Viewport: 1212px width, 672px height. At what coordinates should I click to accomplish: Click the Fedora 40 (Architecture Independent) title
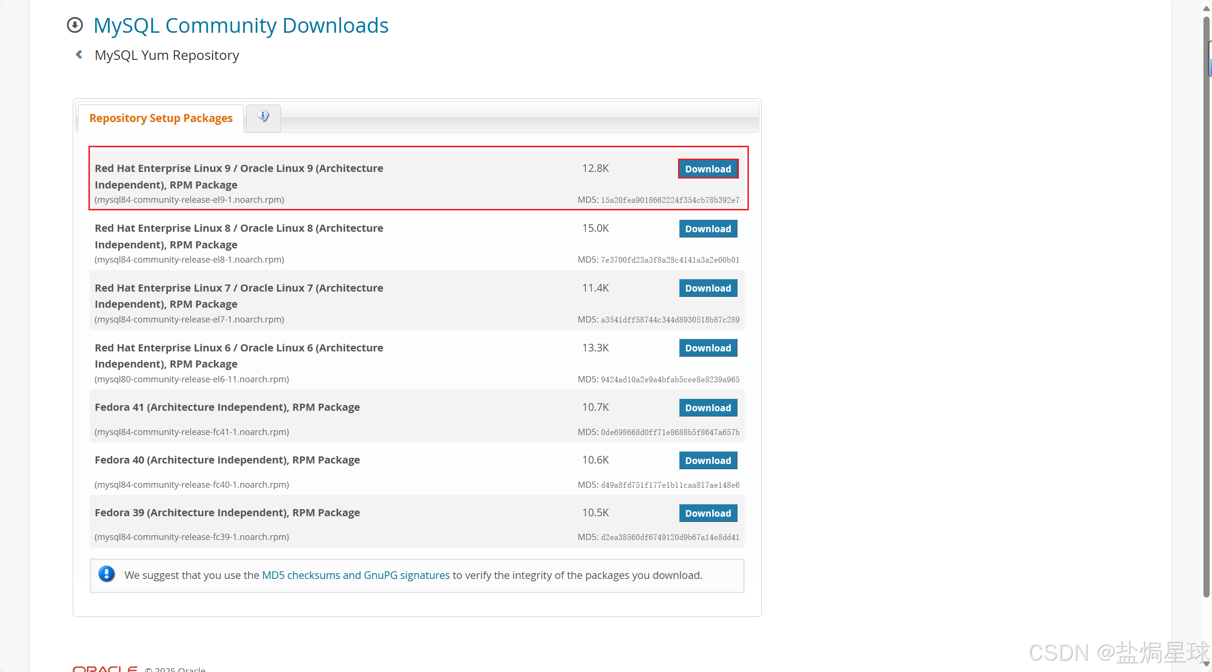(x=227, y=460)
